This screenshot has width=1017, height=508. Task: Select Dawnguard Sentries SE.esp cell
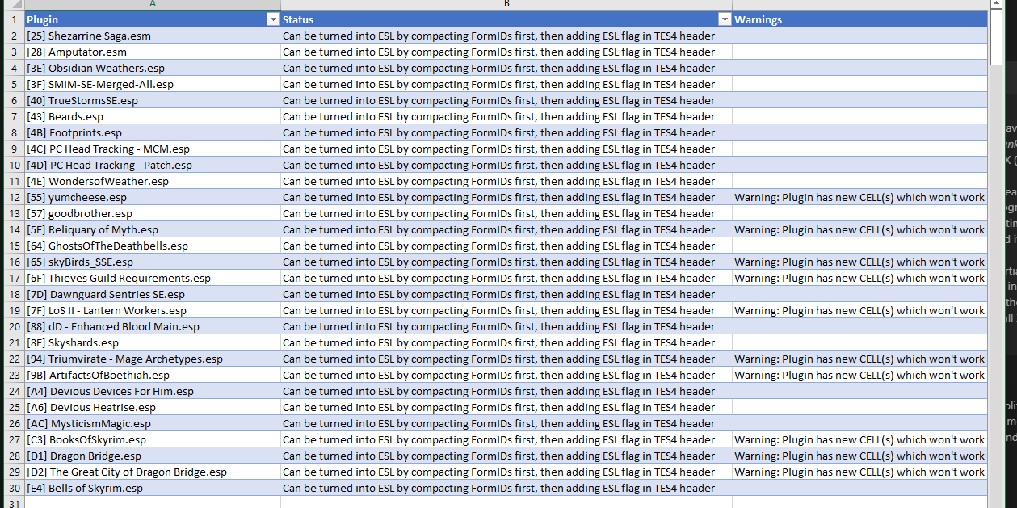coord(153,294)
